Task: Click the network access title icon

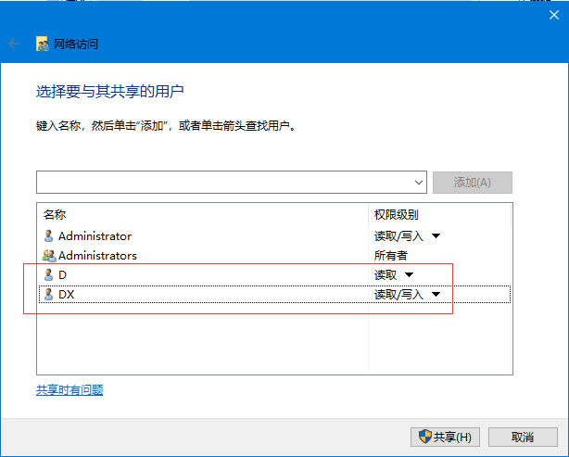Action: pos(43,44)
